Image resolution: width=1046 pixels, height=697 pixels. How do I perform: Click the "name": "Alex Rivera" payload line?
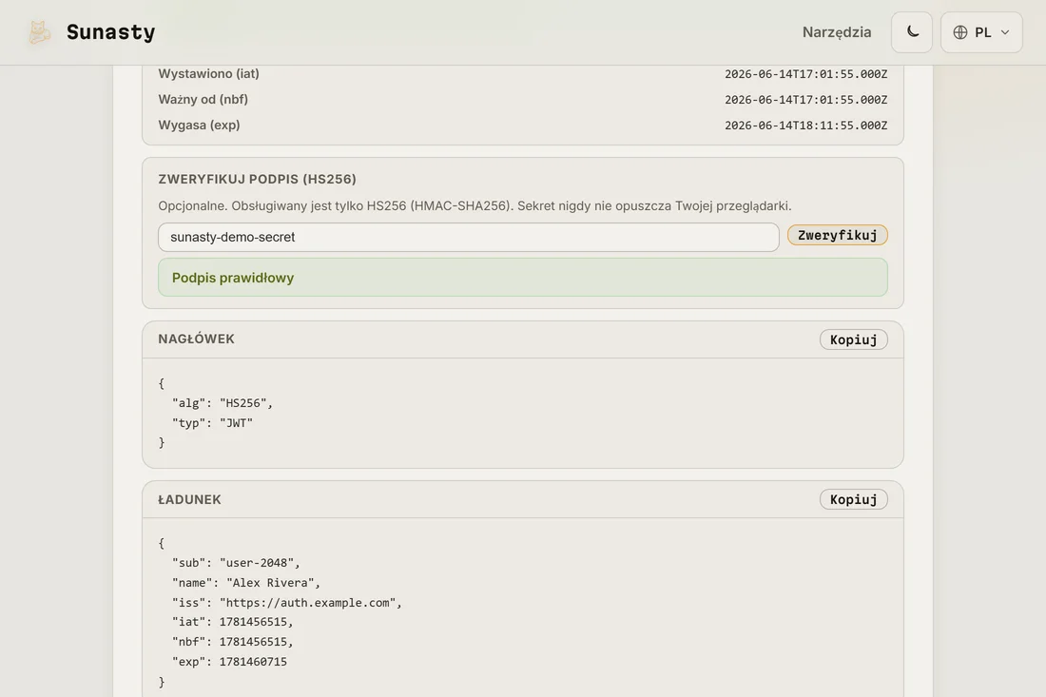click(x=246, y=583)
